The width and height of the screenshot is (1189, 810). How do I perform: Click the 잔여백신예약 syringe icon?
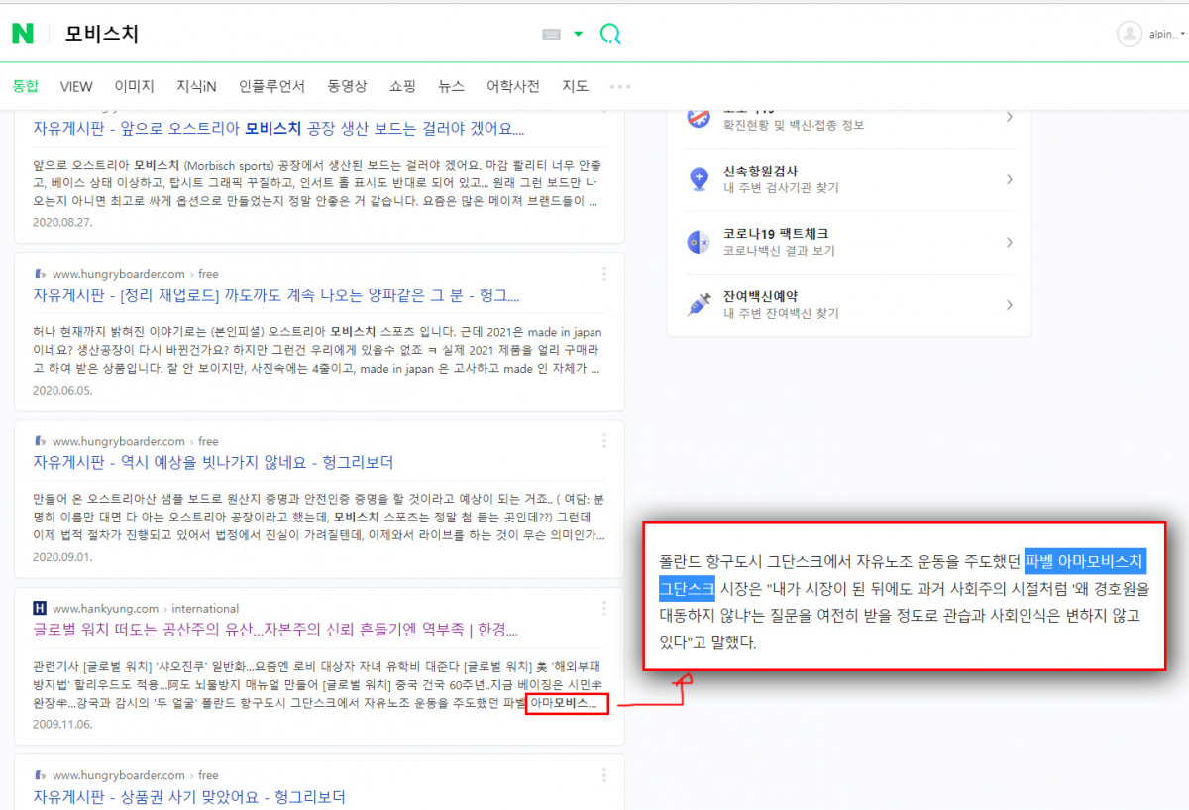click(x=699, y=304)
